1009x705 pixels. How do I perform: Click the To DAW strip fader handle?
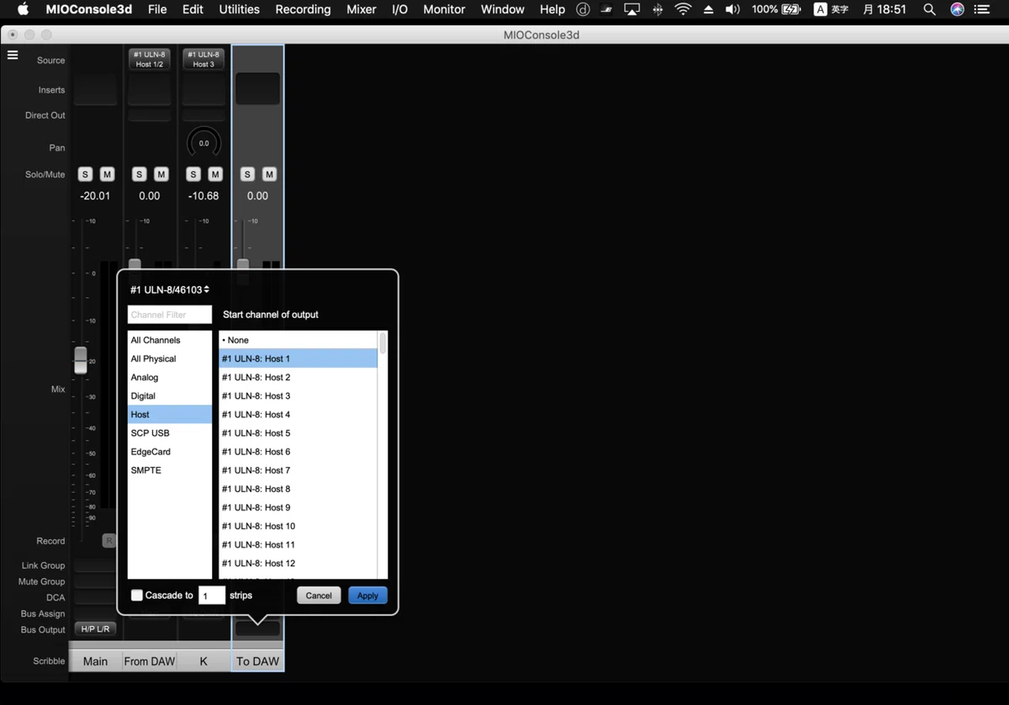pos(243,265)
